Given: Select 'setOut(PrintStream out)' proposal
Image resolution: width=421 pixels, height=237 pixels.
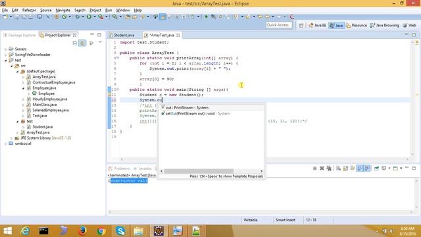Looking at the screenshot, I should point(212,114).
